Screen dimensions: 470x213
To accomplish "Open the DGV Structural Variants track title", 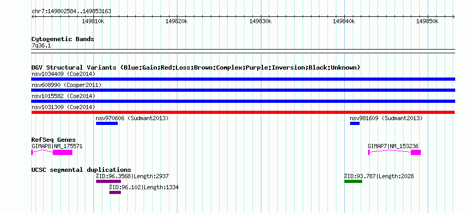I will pyautogui.click(x=196, y=67).
